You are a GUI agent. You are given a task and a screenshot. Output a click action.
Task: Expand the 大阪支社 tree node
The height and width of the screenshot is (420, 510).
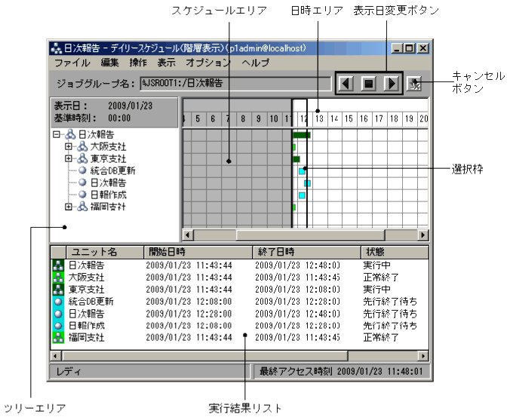click(x=69, y=146)
